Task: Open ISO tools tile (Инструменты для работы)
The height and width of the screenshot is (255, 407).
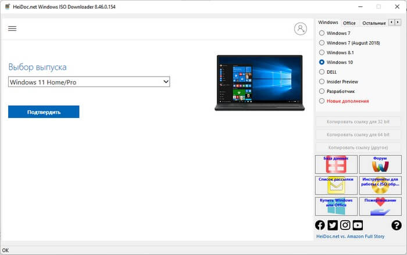Action: (x=380, y=185)
